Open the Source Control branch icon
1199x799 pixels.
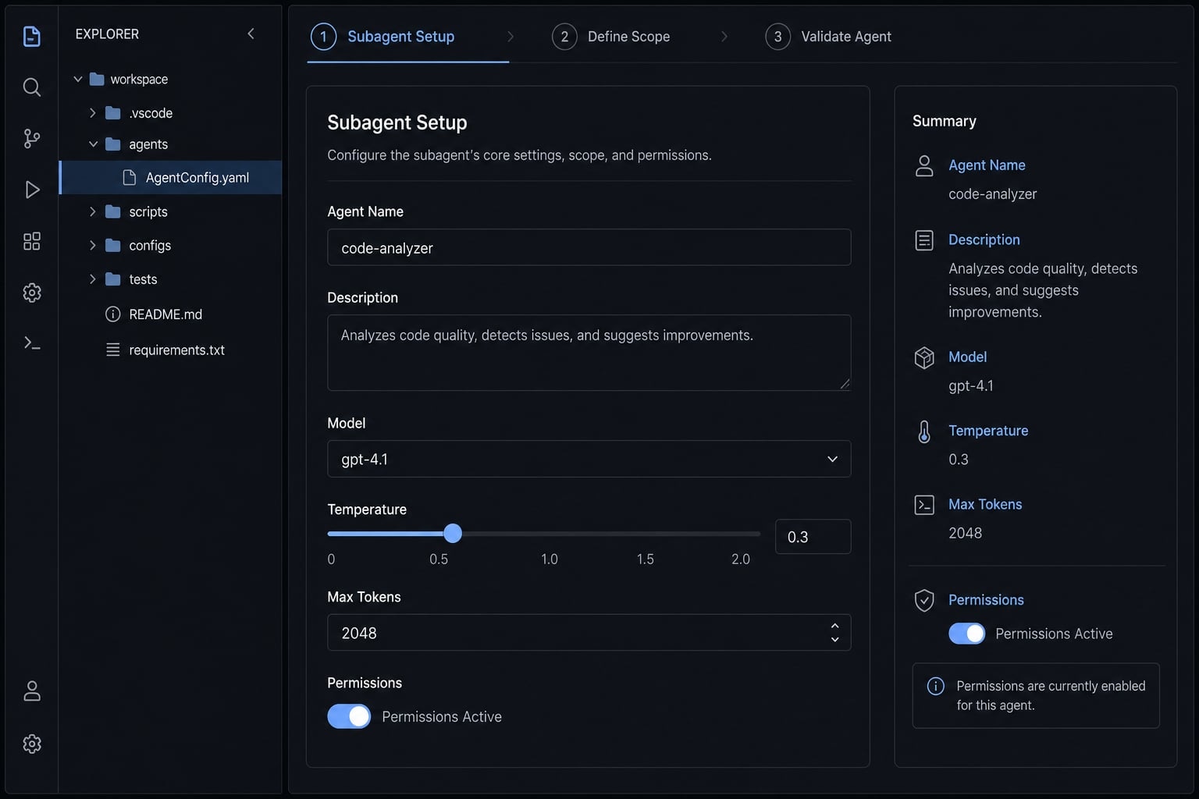point(31,139)
